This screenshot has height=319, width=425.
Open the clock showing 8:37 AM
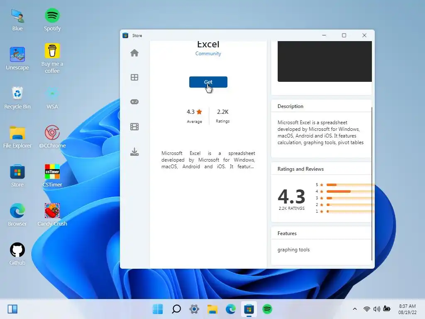pos(407,309)
